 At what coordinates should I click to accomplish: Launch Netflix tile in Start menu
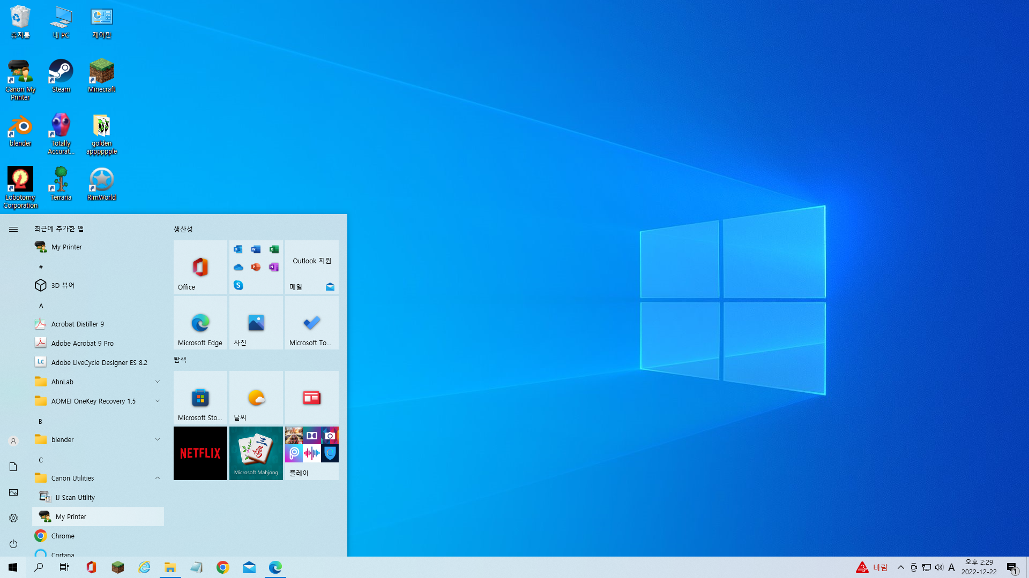tap(200, 453)
